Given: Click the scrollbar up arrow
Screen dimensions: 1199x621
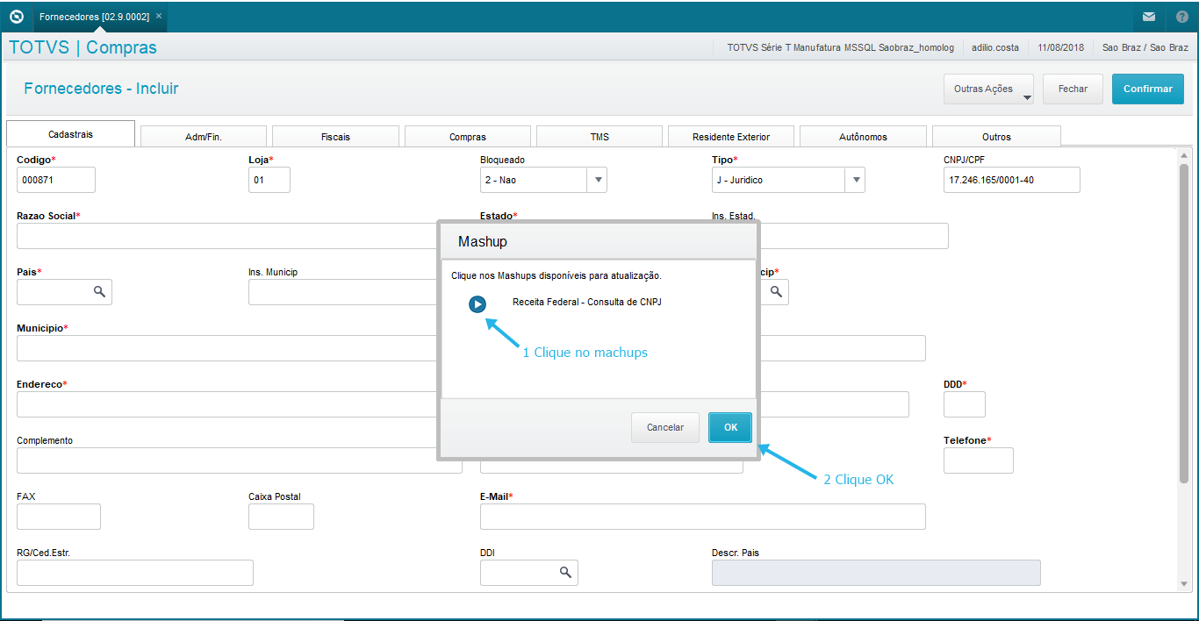Looking at the screenshot, I should pyautogui.click(x=1184, y=154).
